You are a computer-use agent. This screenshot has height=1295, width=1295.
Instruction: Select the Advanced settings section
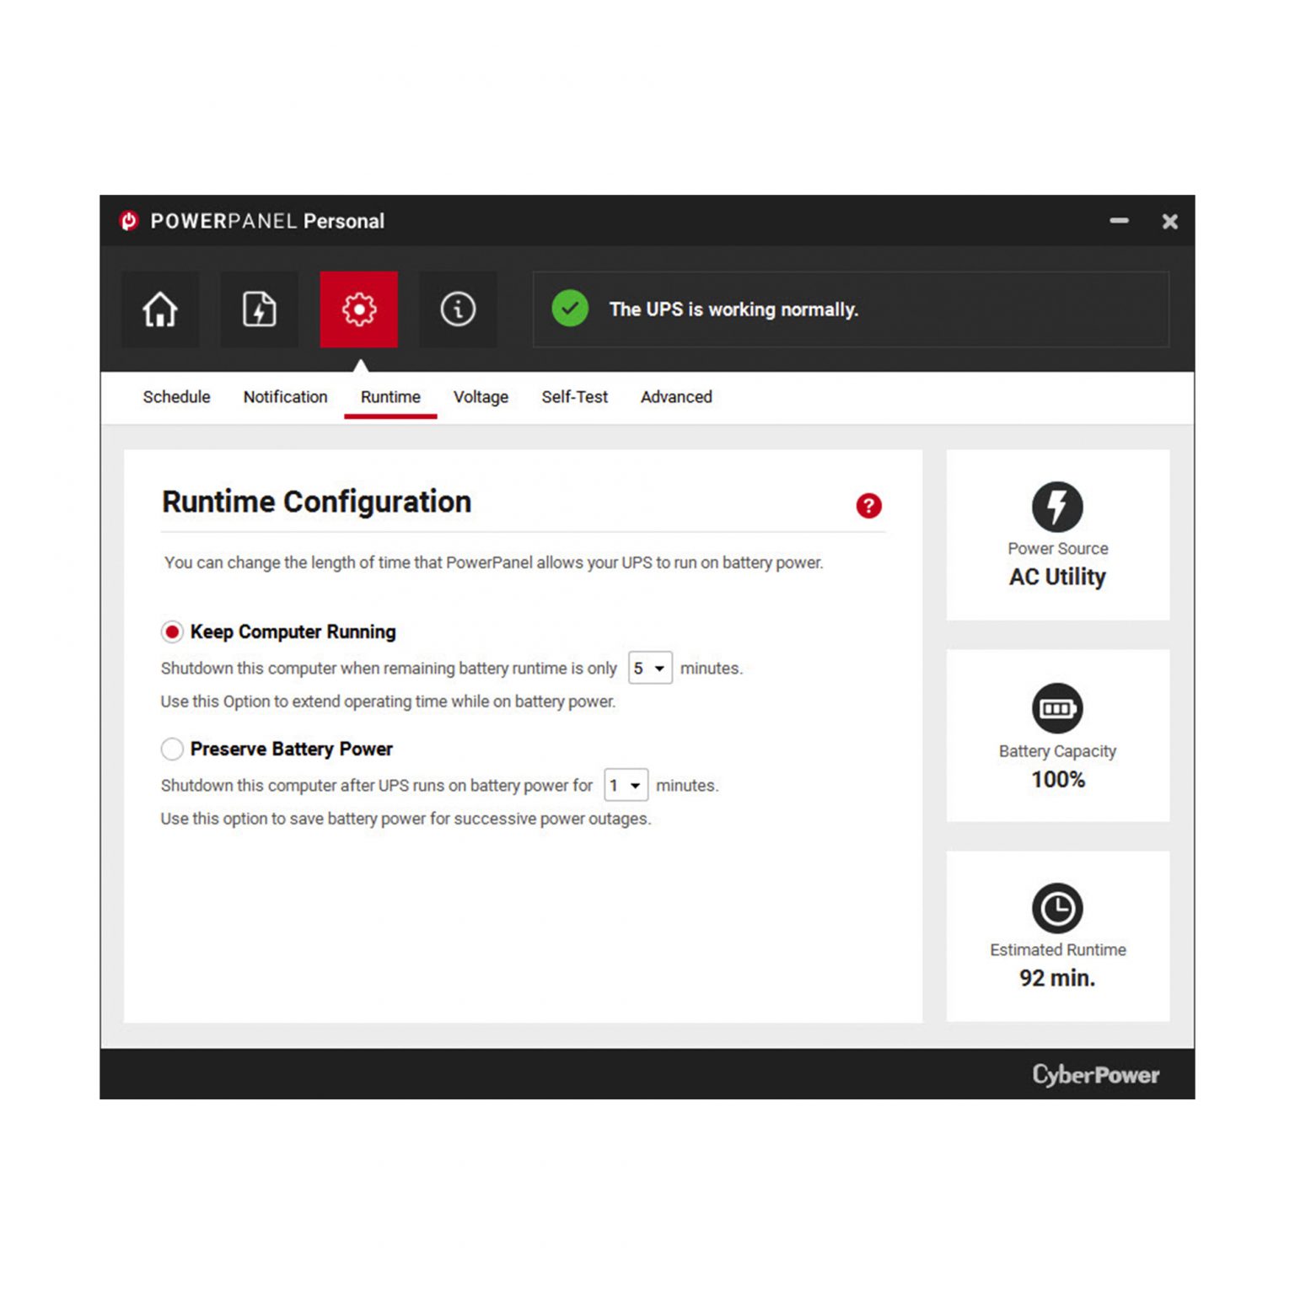click(x=675, y=397)
